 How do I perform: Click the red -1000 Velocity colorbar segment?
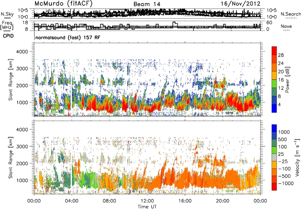point(274,187)
